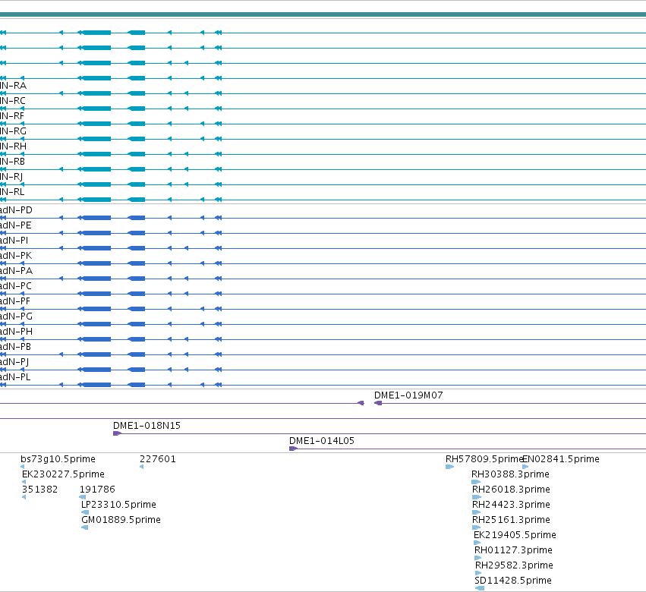The image size is (646, 592).
Task: Select the SD11428.5prime EST label
Action: pos(513,581)
